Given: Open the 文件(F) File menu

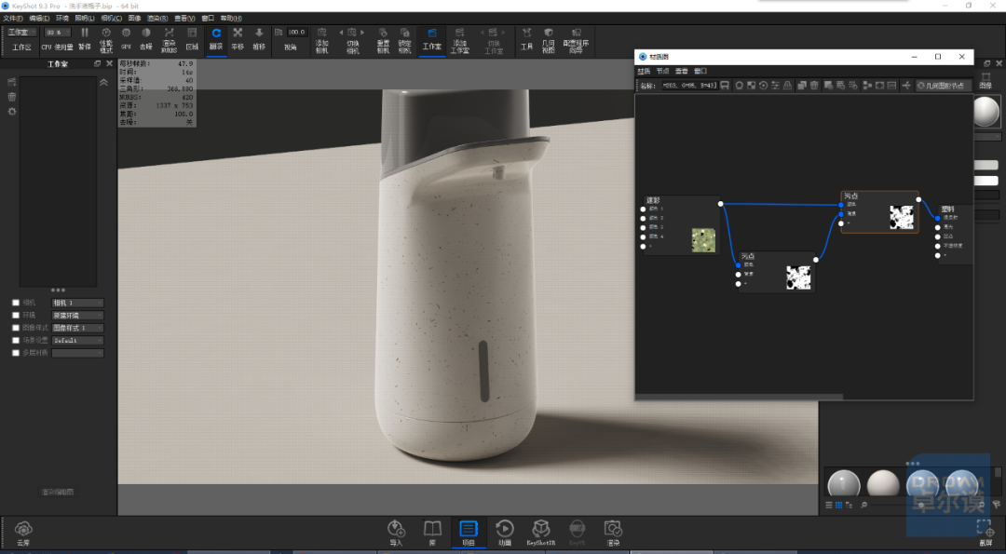Looking at the screenshot, I should [x=13, y=19].
